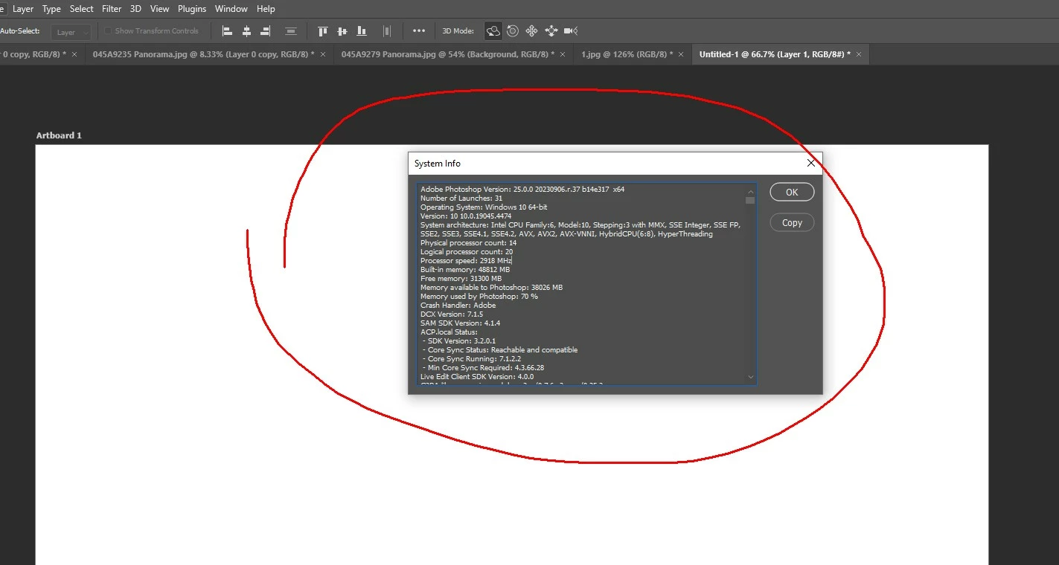Open the Plugins menu
Screen dimensions: 1059x565
click(192, 9)
